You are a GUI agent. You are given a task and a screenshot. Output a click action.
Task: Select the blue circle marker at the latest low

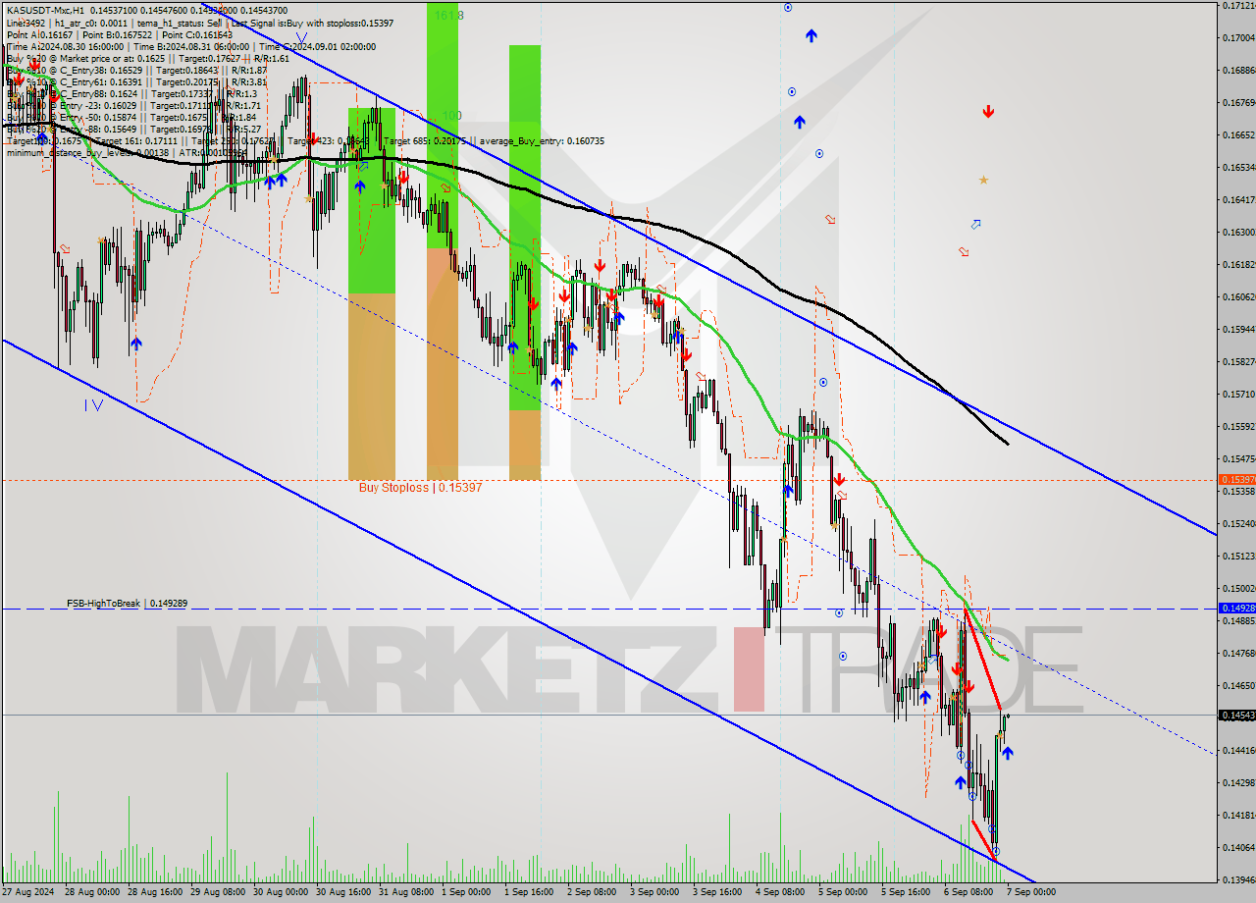(x=996, y=851)
